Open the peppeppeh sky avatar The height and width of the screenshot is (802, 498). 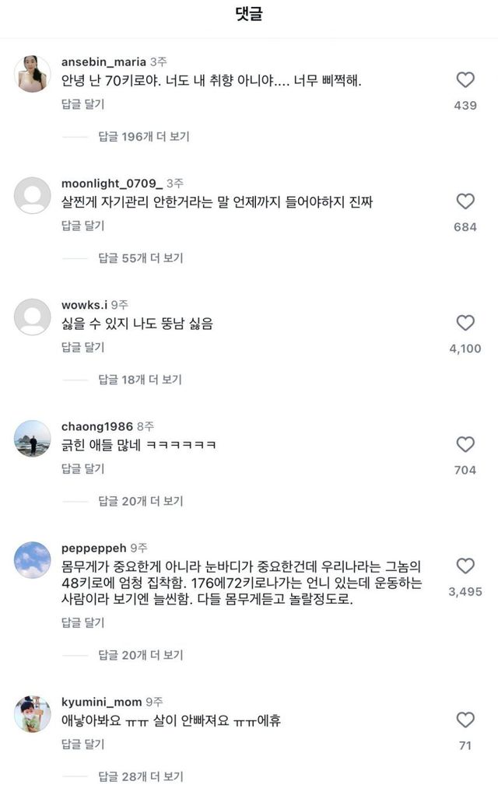[33, 560]
